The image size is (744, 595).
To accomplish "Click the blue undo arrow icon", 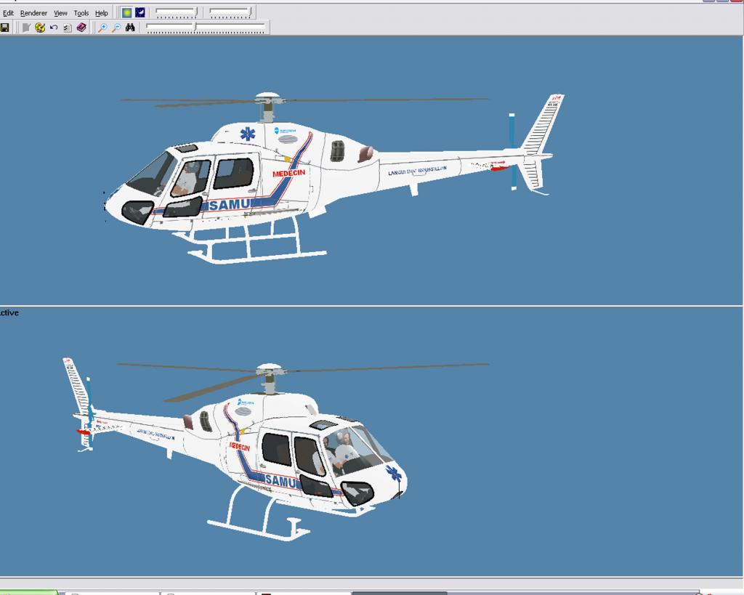I will [x=54, y=28].
